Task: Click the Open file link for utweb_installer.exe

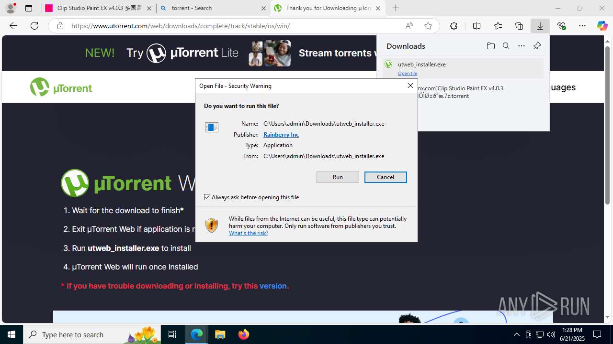Action: (408, 74)
